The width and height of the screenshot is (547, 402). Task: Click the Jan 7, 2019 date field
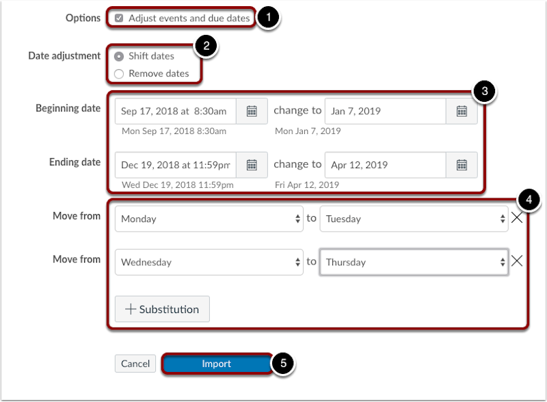pyautogui.click(x=385, y=111)
